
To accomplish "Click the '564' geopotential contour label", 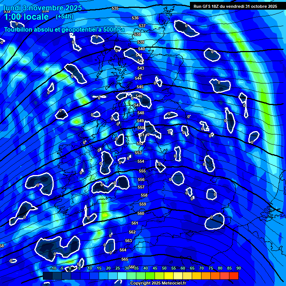I will point(123,250).
